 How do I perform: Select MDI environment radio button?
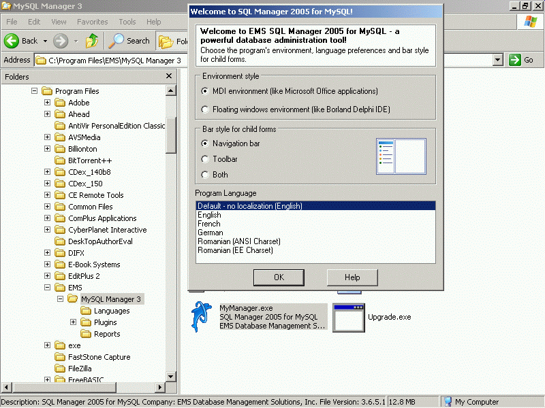(205, 91)
